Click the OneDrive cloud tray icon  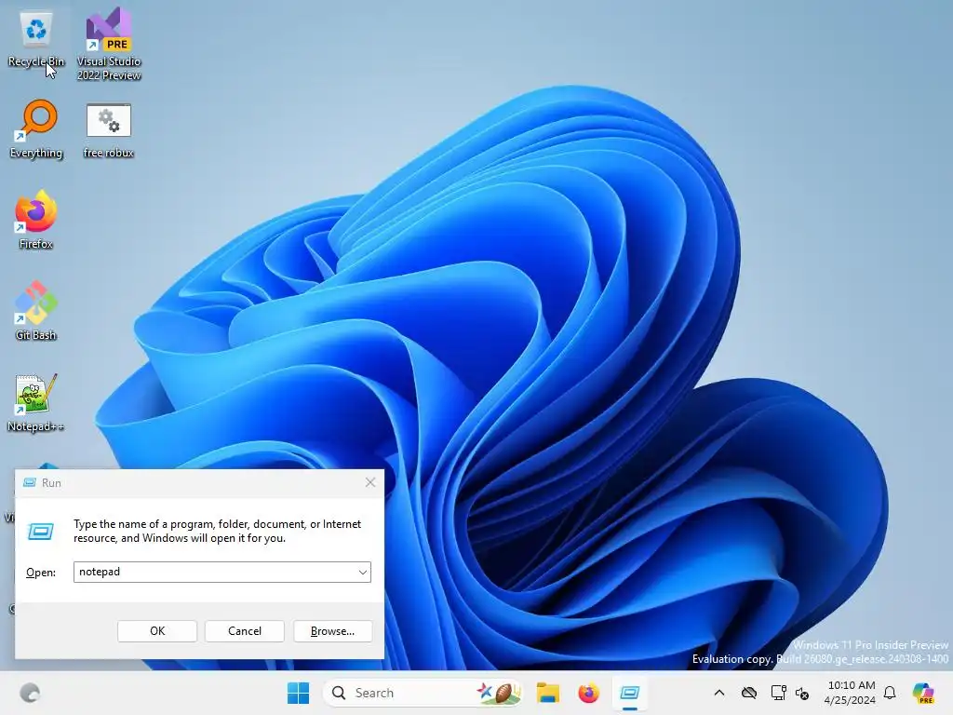(x=749, y=693)
